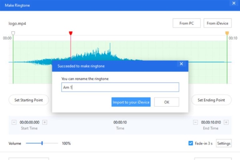
Task: Close the Succeeded to make ringtone dialog
Action: [x=181, y=64]
